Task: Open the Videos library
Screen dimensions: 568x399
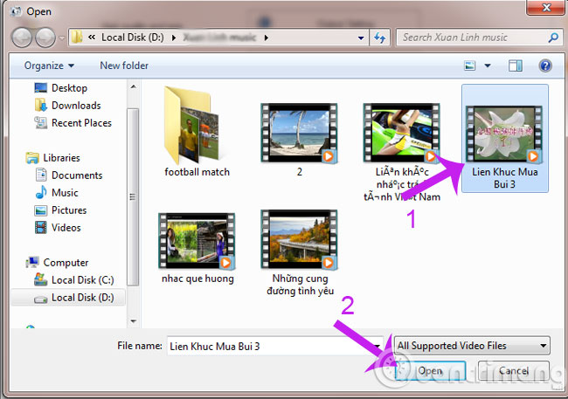Action: [66, 227]
